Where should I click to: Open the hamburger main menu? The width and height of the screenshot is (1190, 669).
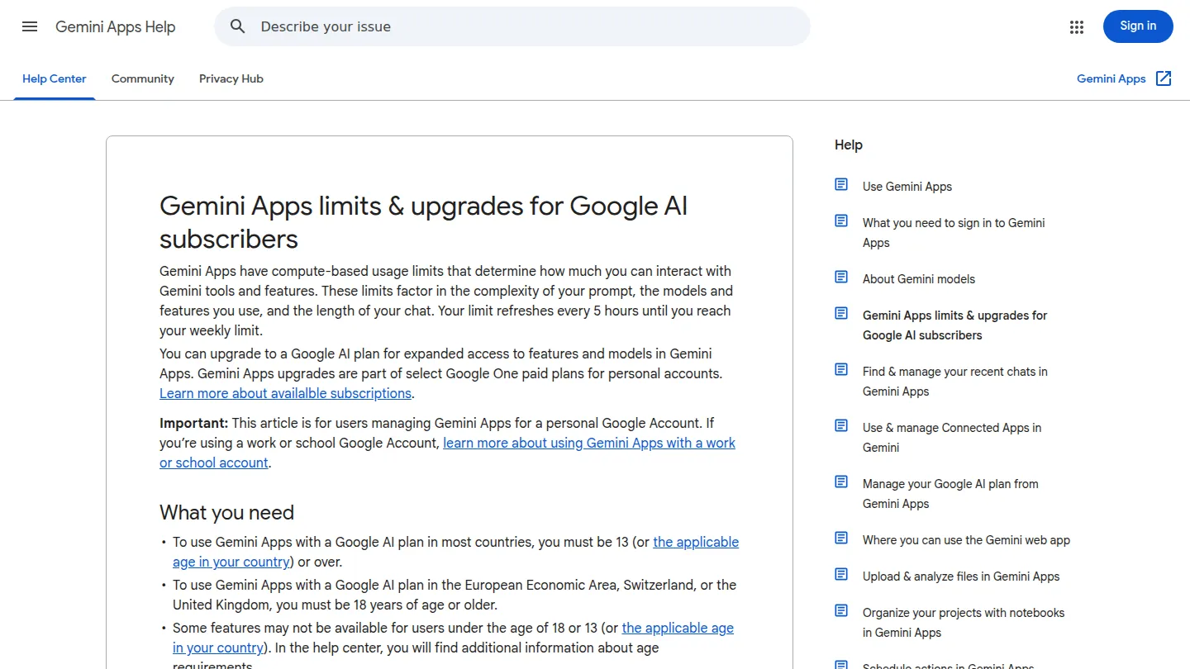click(x=30, y=26)
